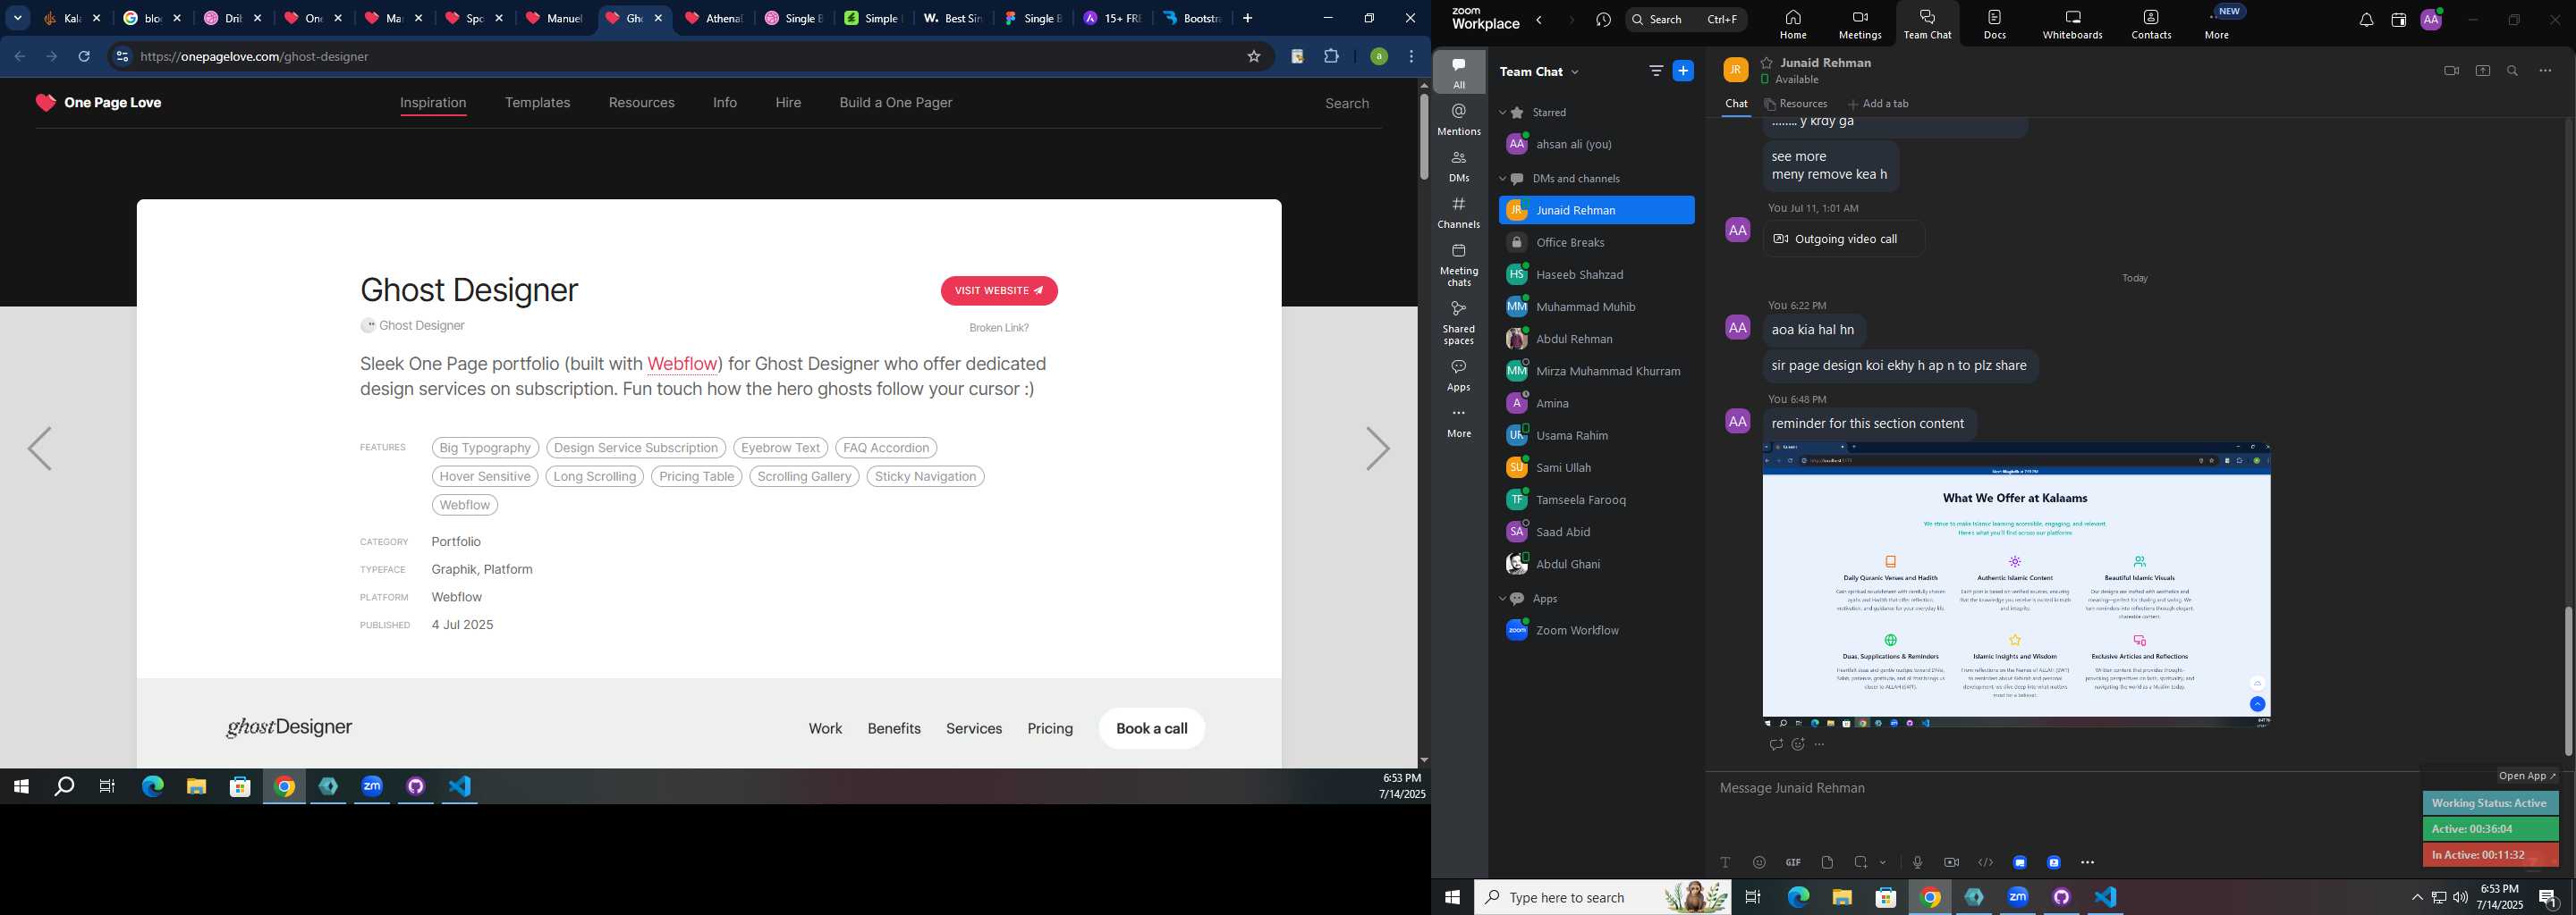This screenshot has width=2576, height=915.
Task: Bookmark this page in Chrome
Action: [1253, 57]
